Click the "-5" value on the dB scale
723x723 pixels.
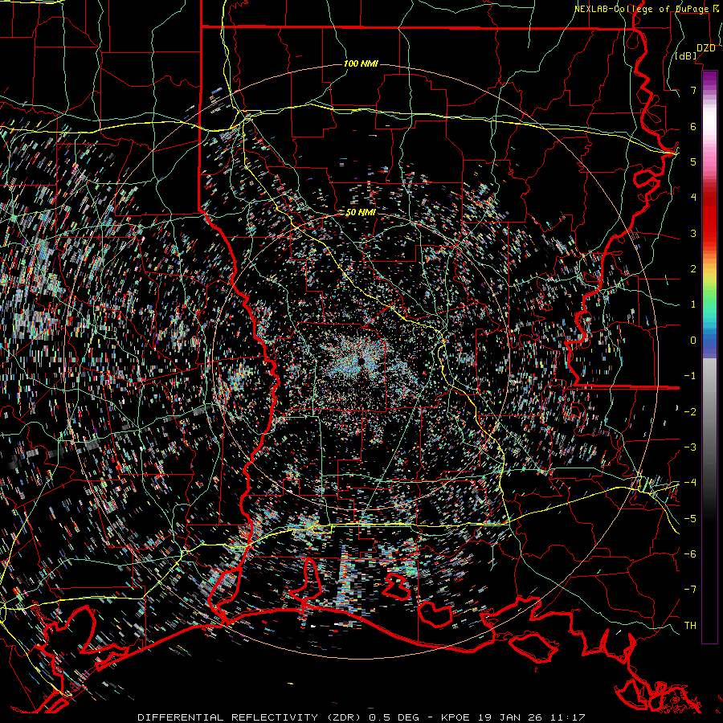[x=690, y=519]
